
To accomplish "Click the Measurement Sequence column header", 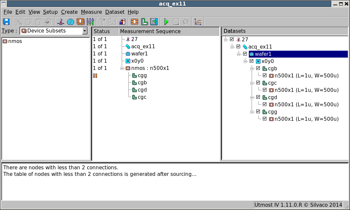I will tap(169, 31).
